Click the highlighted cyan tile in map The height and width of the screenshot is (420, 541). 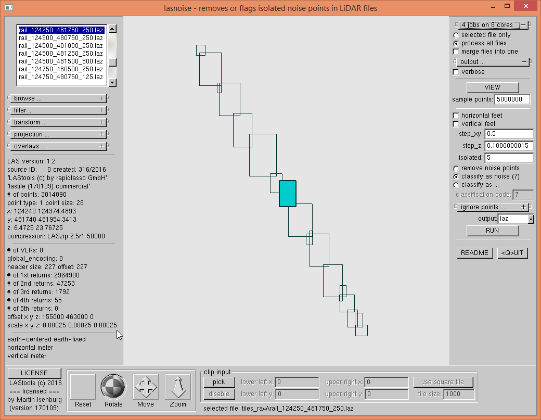point(288,194)
